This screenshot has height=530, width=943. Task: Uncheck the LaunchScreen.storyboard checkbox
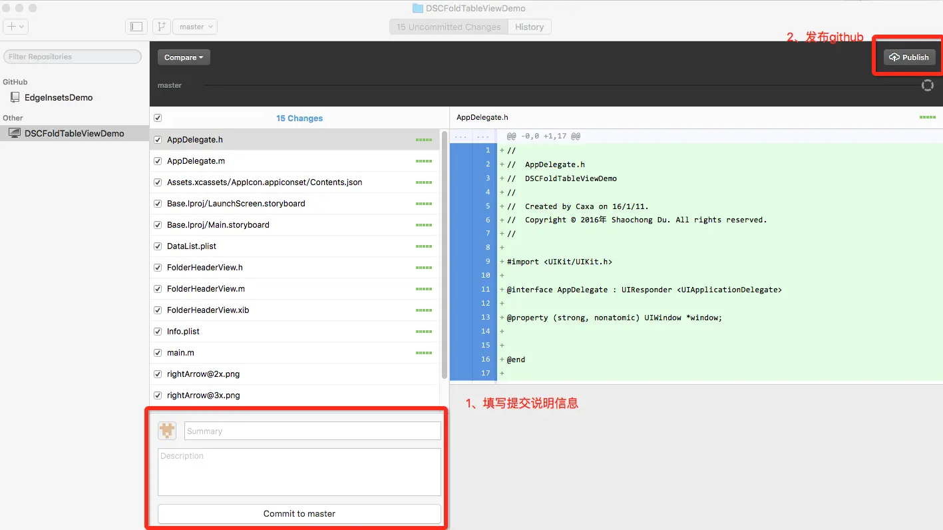click(x=158, y=204)
